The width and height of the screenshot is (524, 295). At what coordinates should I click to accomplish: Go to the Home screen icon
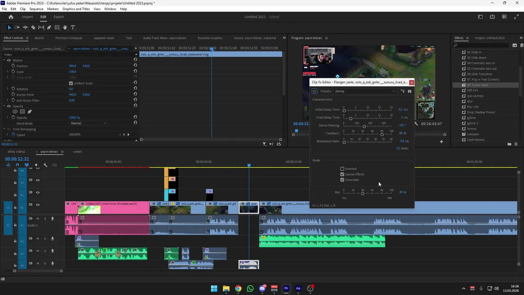point(11,17)
